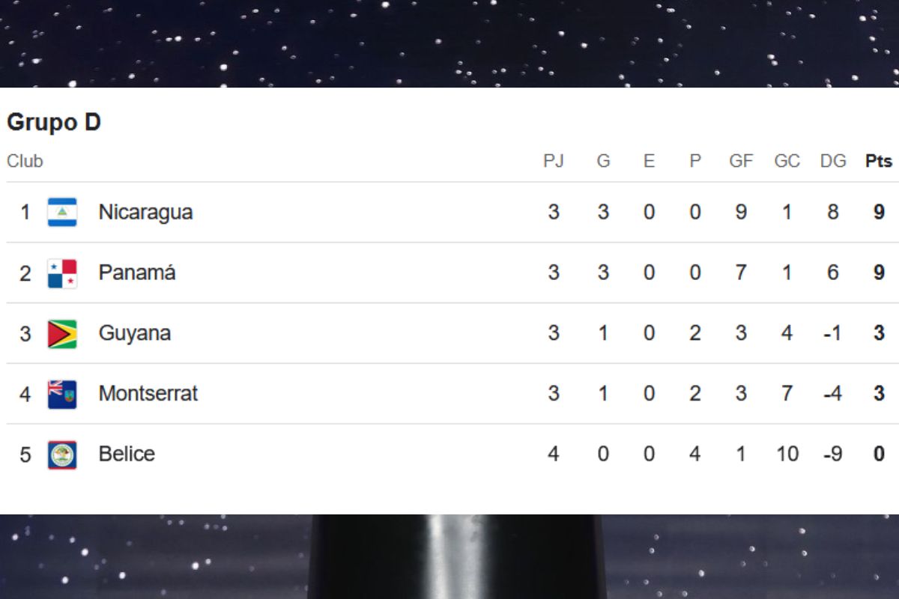Click the Club column header
Screen dimensions: 899x599
point(25,161)
